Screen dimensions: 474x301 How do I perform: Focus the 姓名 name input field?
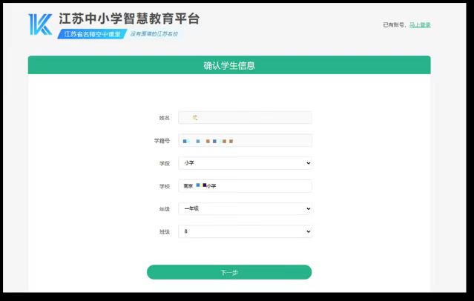[x=245, y=118]
